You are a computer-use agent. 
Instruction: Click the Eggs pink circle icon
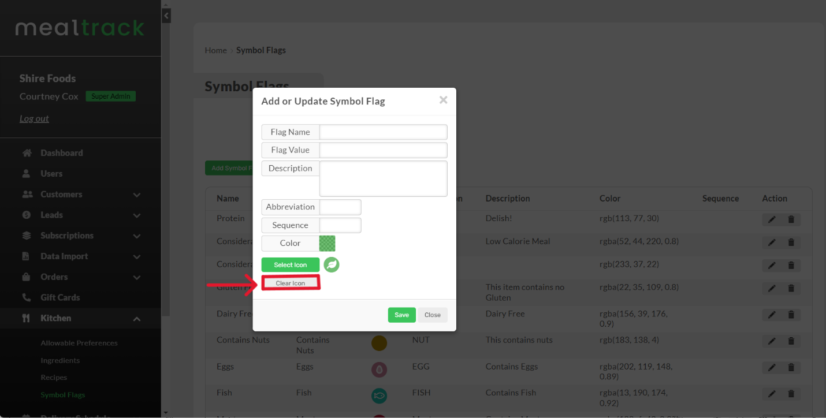379,370
